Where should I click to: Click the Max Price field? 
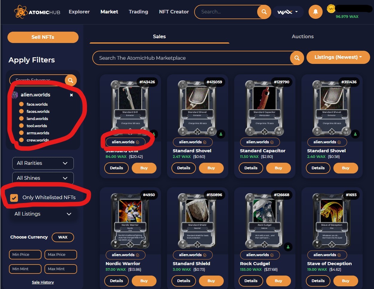pos(61,254)
